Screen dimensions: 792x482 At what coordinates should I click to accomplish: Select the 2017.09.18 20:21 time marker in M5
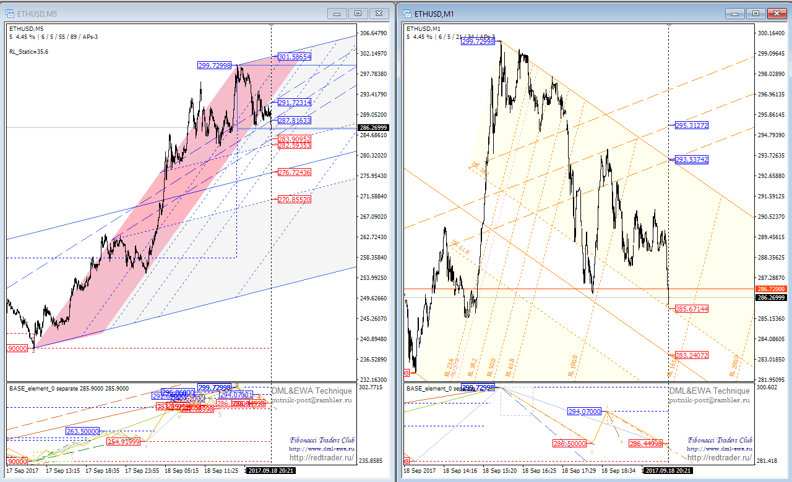pyautogui.click(x=270, y=470)
